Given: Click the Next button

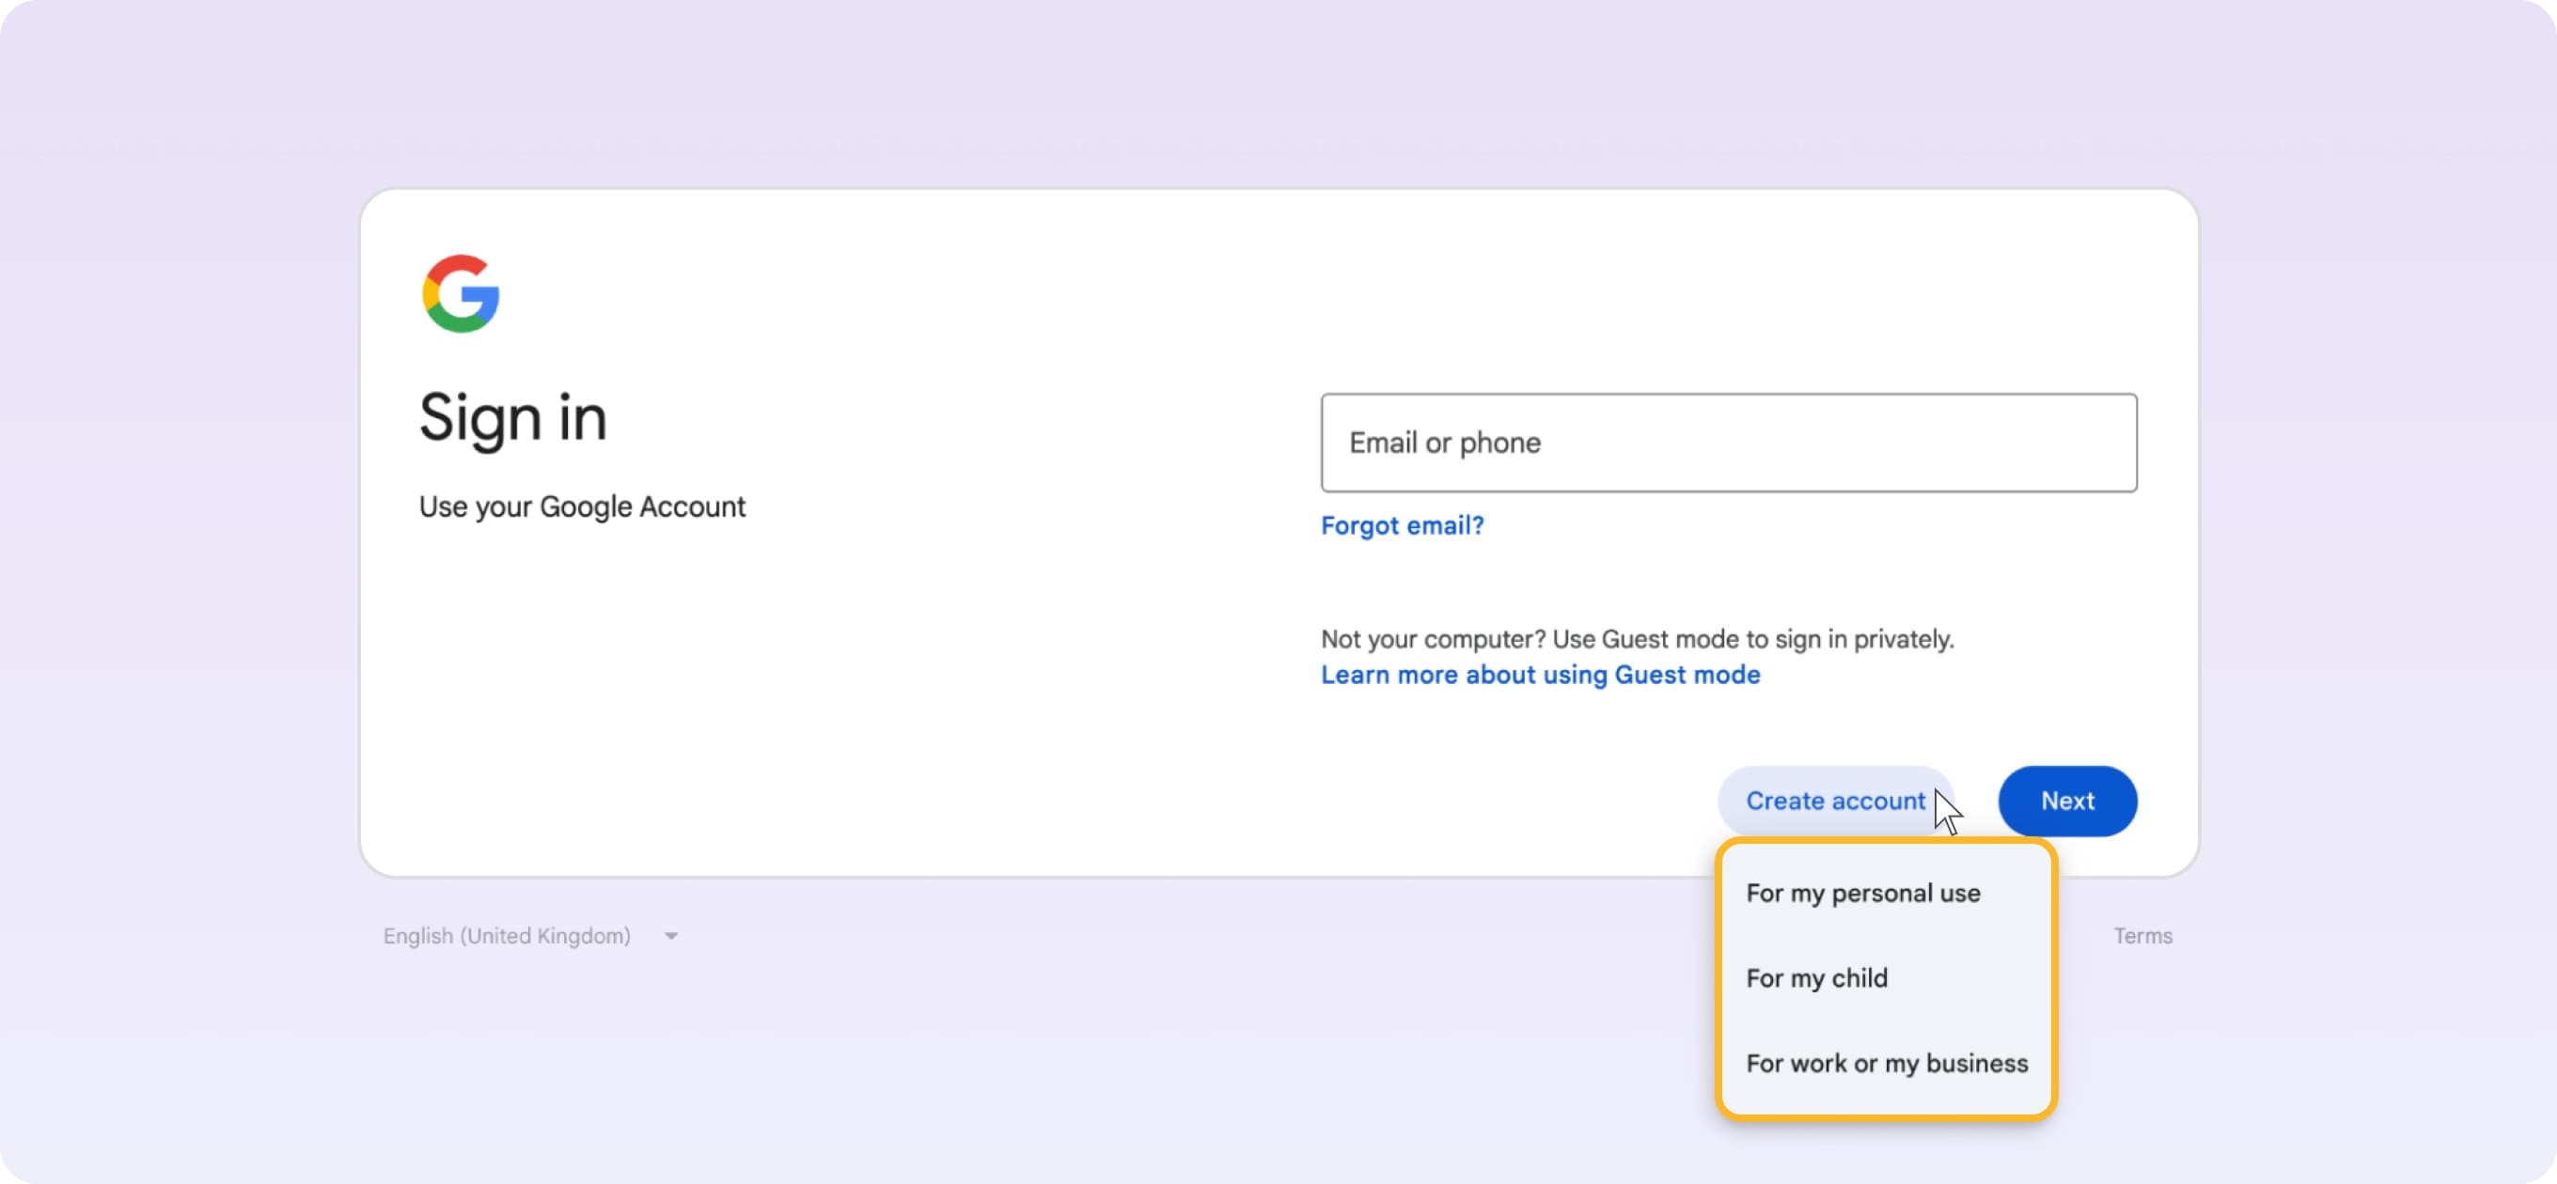Looking at the screenshot, I should 2066,801.
